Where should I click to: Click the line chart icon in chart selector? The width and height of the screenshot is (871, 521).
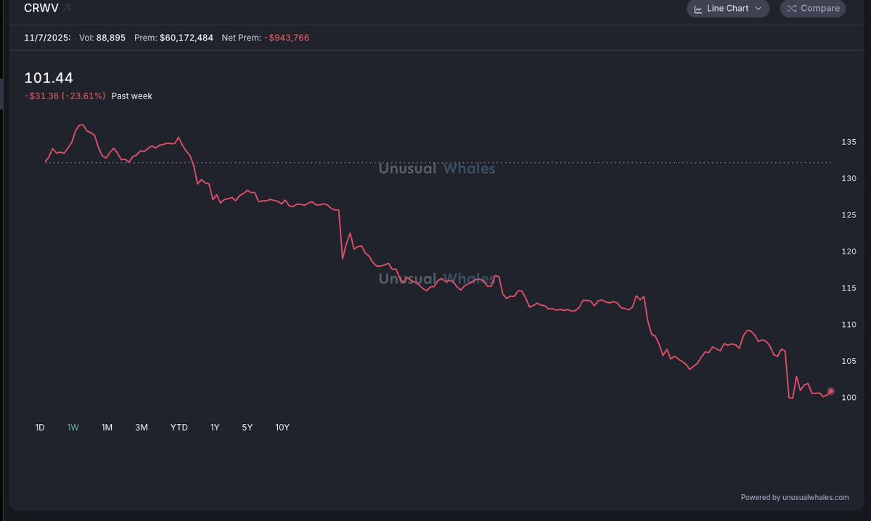[x=698, y=9]
